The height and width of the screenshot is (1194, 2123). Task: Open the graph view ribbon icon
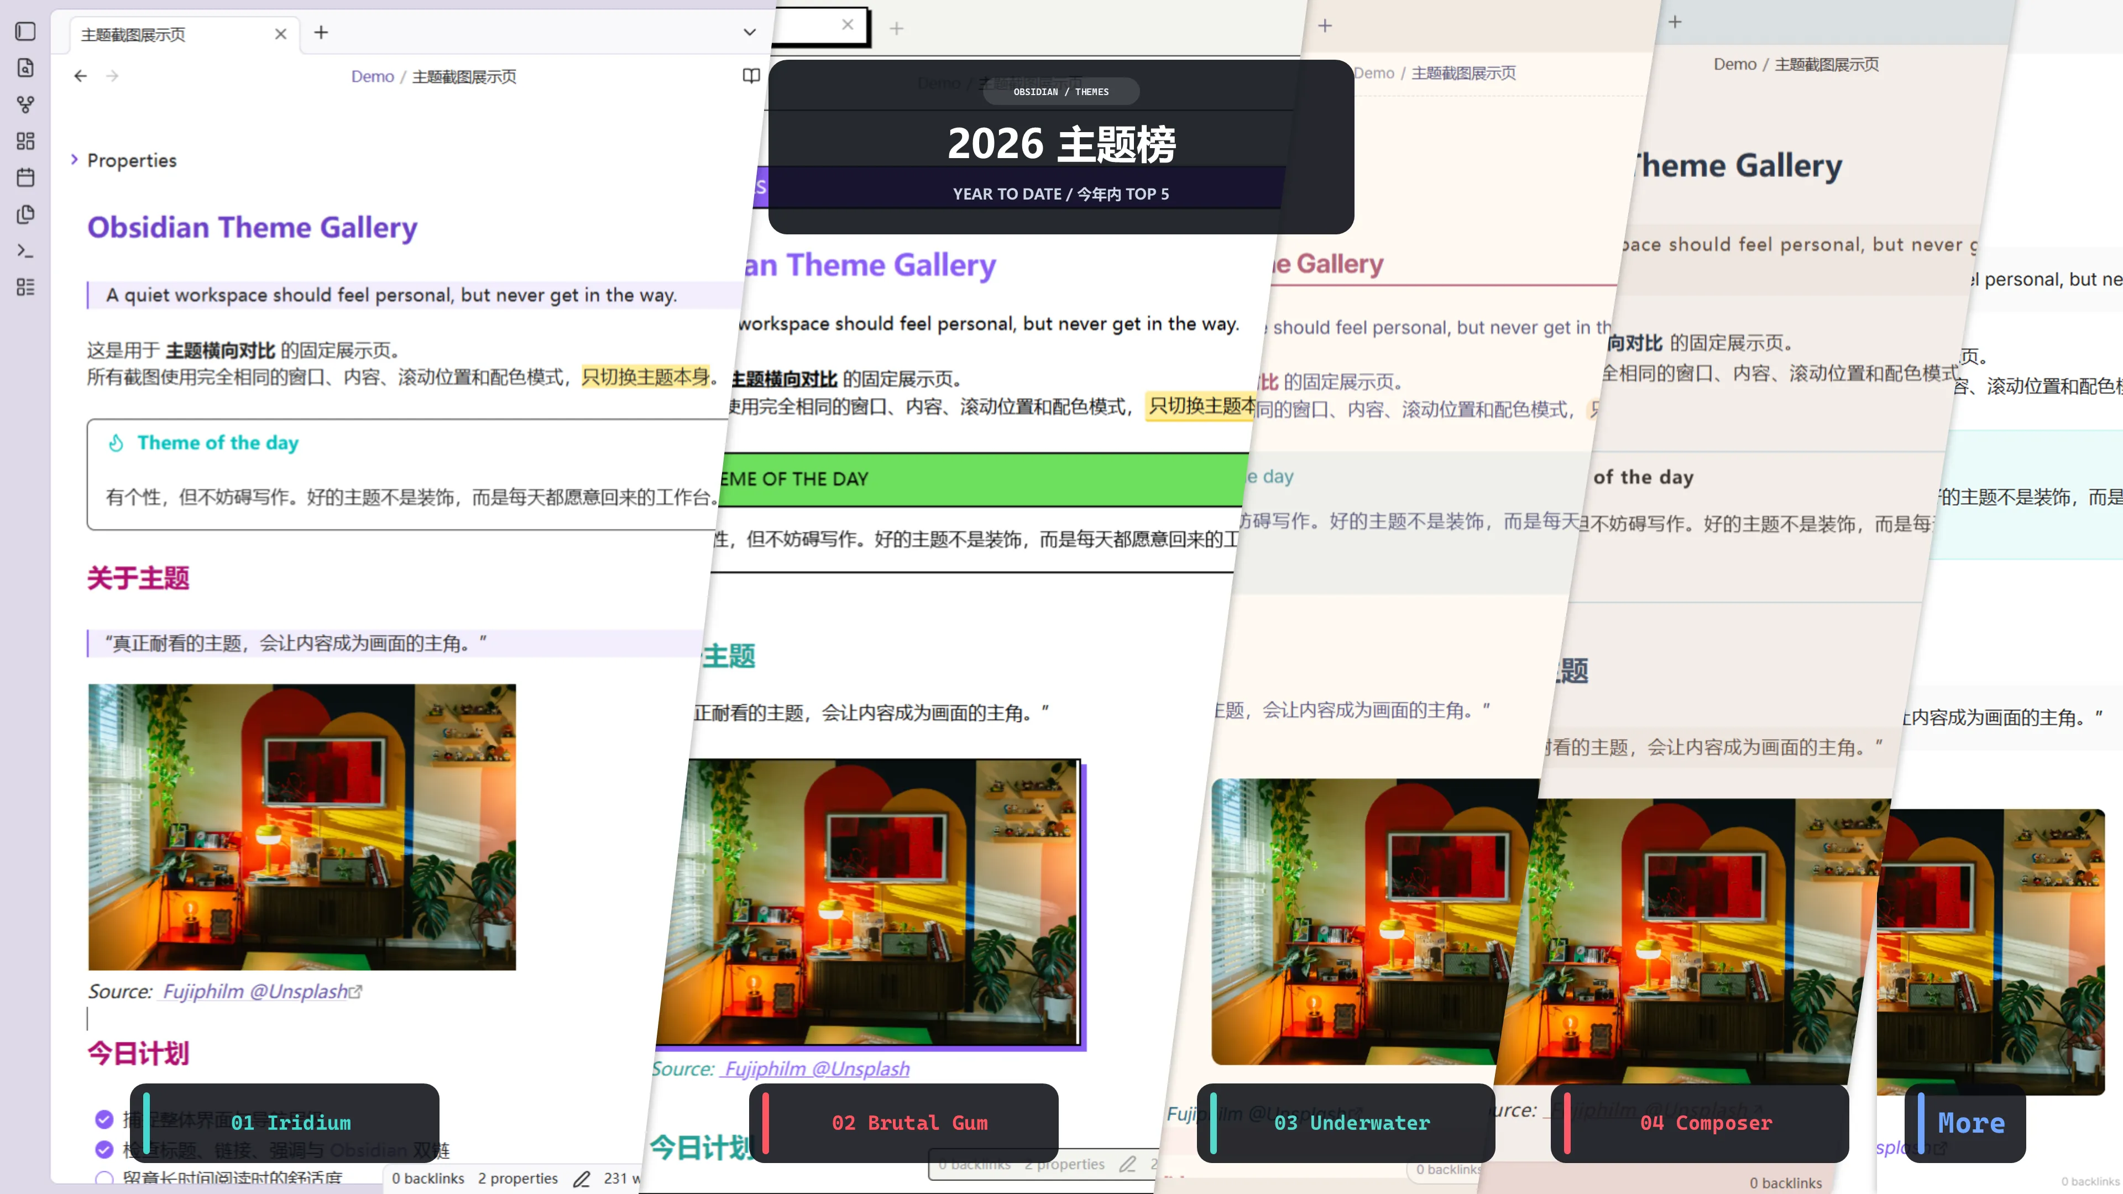pyautogui.click(x=25, y=104)
